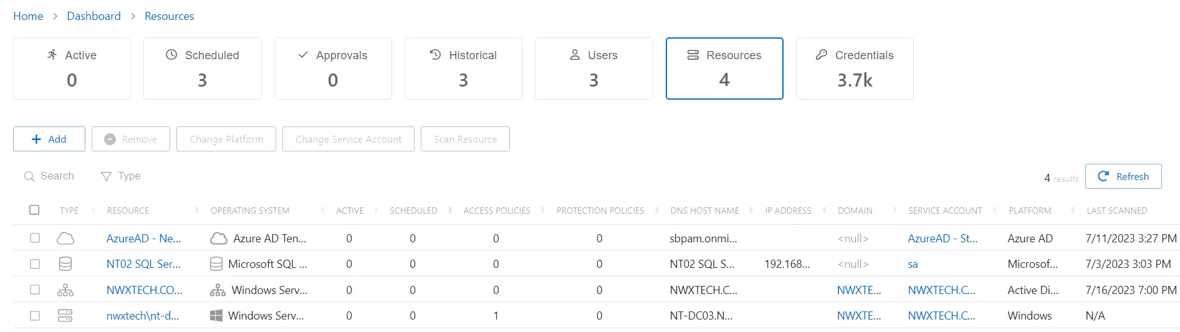Open the Historical tab card
The width and height of the screenshot is (1180, 332).
pos(463,69)
